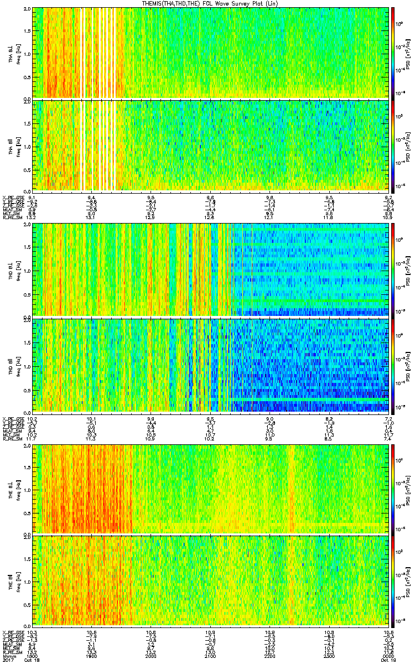Viewport: 415px width, 664px height.
Task: Click the color bar beside THE B∥ panel
Action: (x=393, y=582)
